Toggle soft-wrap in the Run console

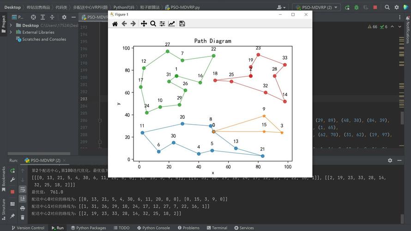pos(23,189)
